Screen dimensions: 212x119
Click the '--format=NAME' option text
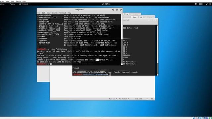43,43
